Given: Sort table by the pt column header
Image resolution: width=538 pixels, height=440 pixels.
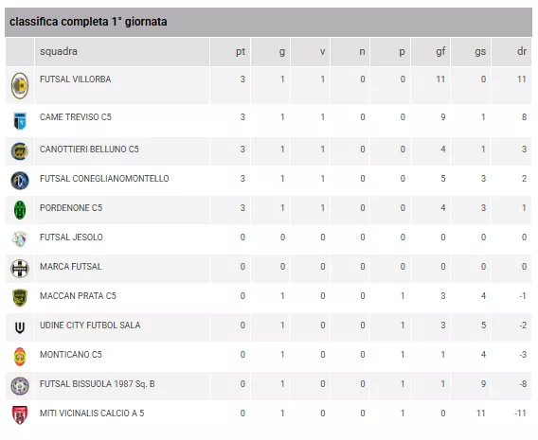Looking at the screenshot, I should tap(241, 51).
